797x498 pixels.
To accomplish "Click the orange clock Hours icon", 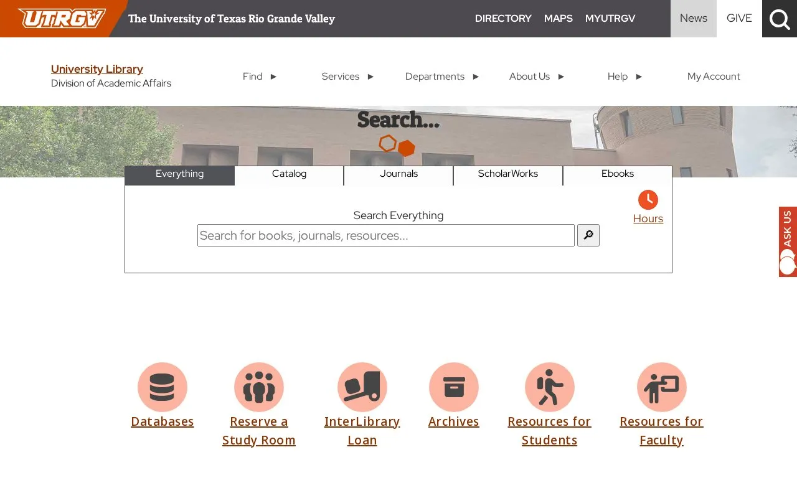I will 648,200.
